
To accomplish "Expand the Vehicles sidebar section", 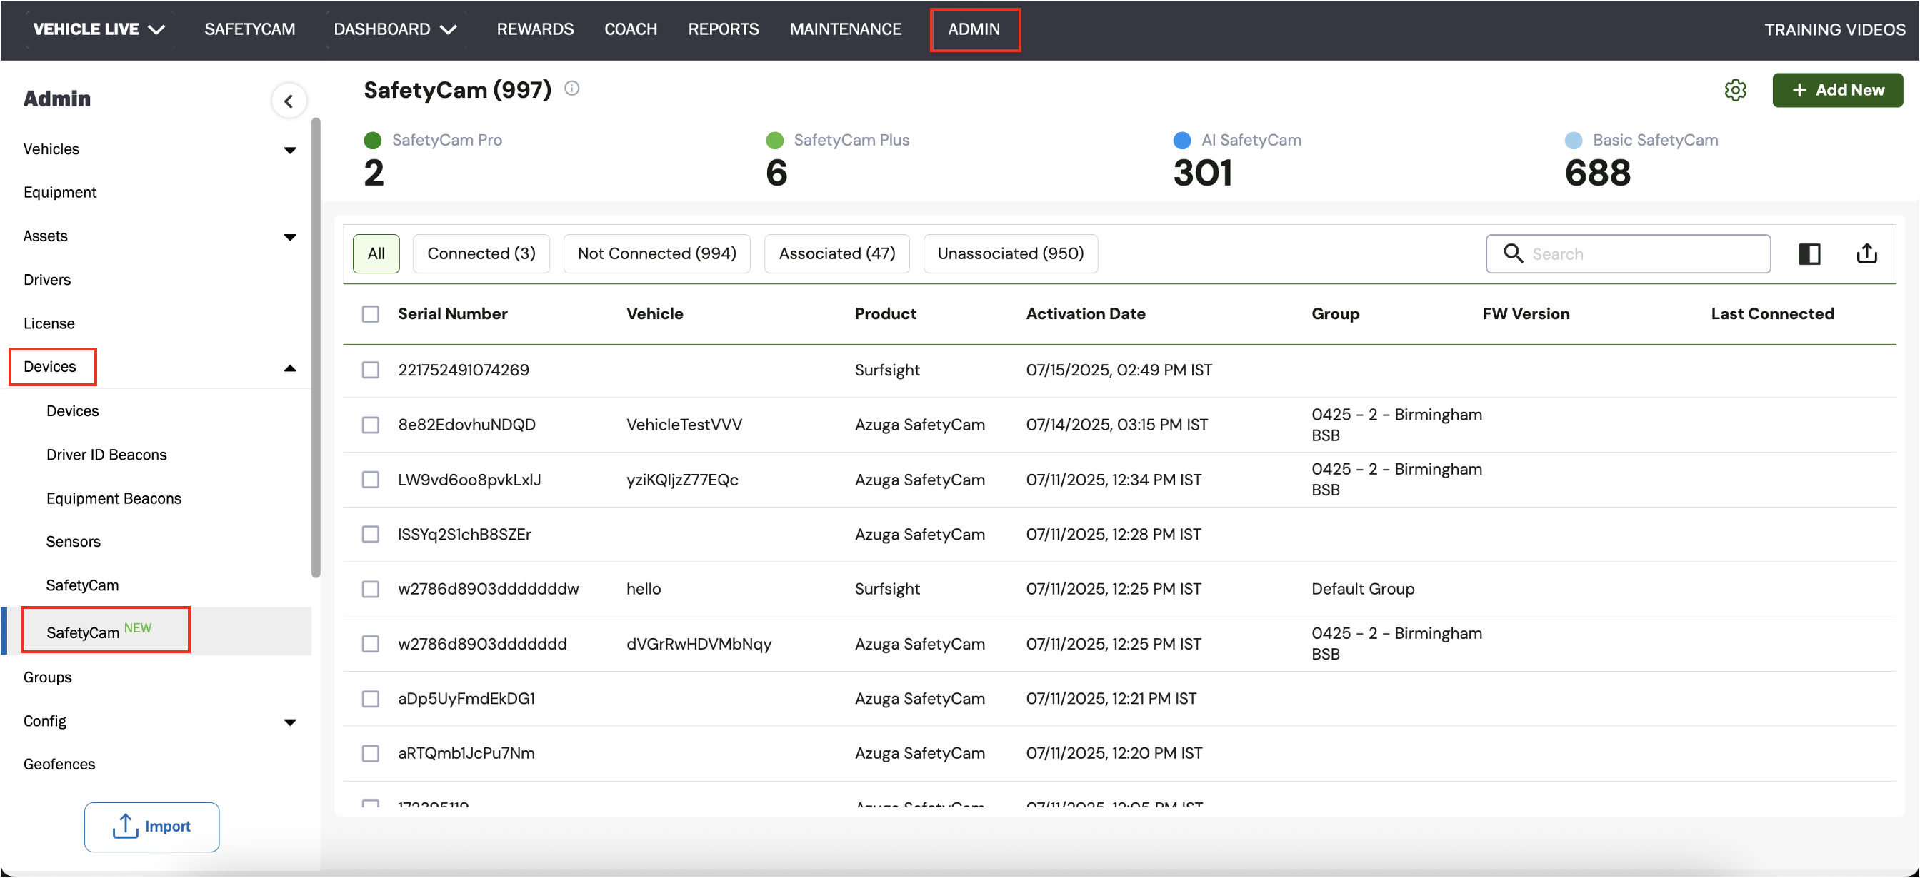I will click(x=290, y=150).
